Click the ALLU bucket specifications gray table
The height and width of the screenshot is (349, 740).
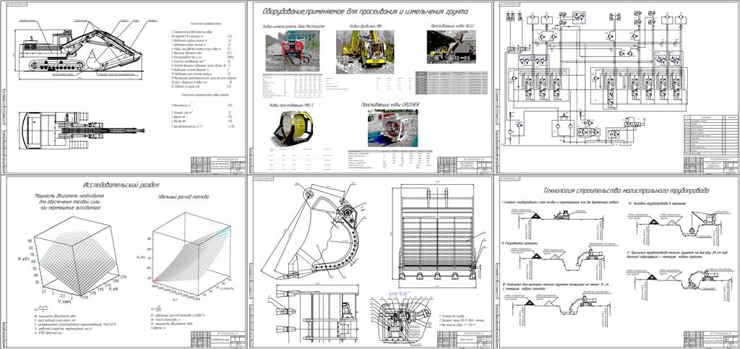[452, 82]
